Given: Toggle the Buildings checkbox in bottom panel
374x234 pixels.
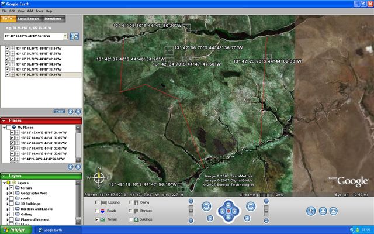Looking at the screenshot, I should (x=130, y=219).
